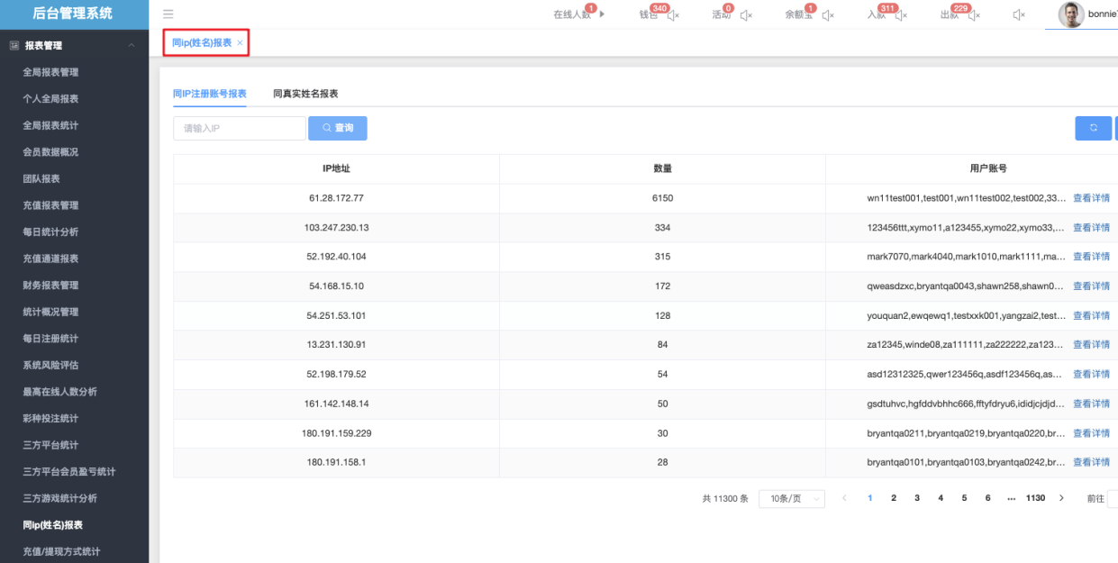
Task: Click the user avatar picture
Action: [1070, 14]
